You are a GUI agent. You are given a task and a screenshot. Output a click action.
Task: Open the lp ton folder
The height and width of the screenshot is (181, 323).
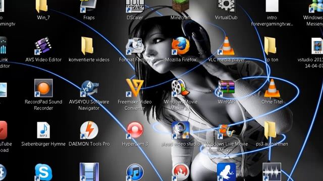tap(270, 46)
